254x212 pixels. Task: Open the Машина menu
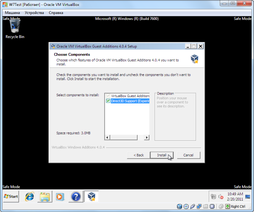[x=12, y=13]
